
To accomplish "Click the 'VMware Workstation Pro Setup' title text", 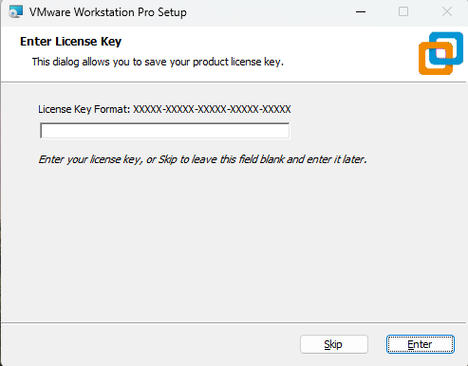I will (x=108, y=12).
